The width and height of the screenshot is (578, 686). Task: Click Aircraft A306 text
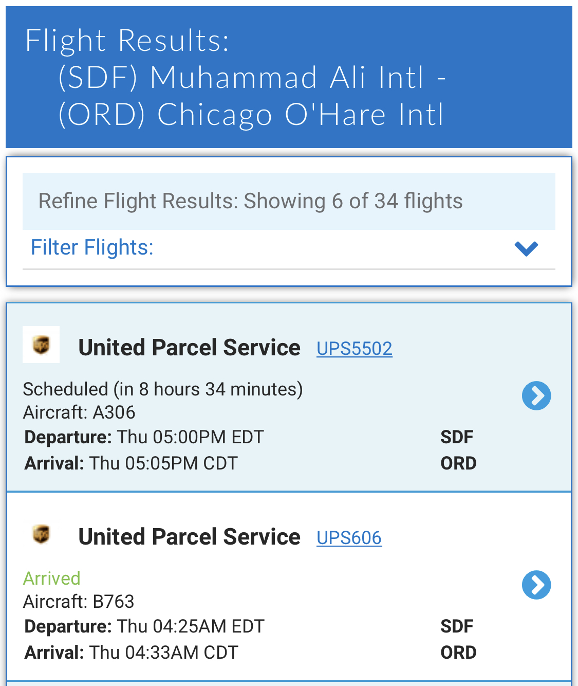coord(79,412)
